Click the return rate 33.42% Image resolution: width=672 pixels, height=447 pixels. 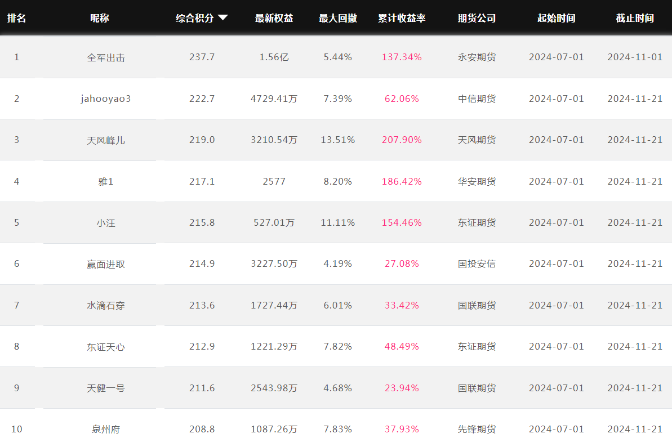[402, 305]
